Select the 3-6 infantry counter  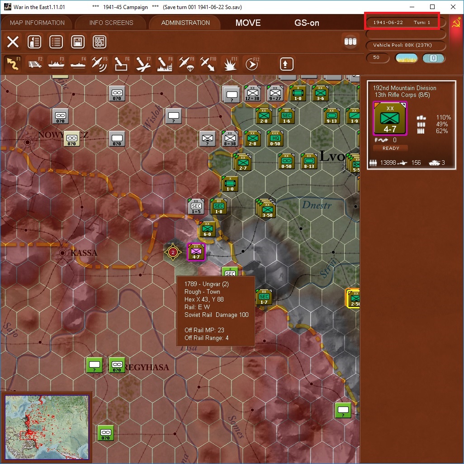pyautogui.click(x=321, y=93)
